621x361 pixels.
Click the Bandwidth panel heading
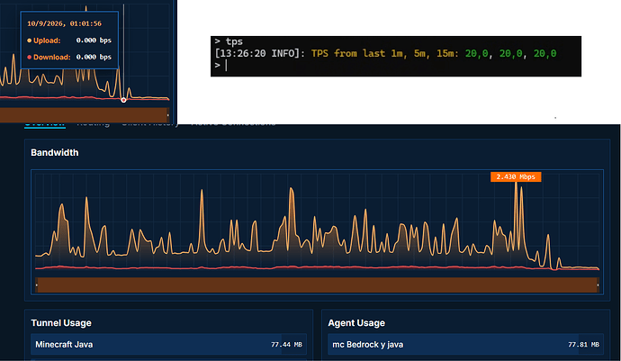(x=55, y=152)
